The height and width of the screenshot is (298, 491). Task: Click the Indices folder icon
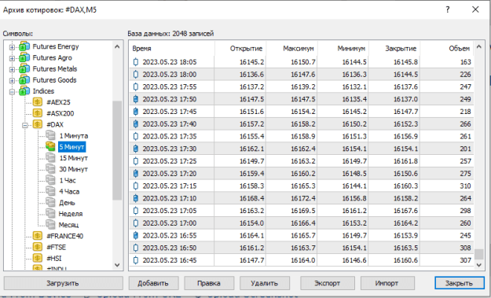[24, 91]
